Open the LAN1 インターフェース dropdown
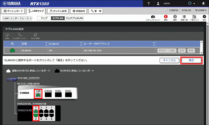 pyautogui.click(x=17, y=18)
